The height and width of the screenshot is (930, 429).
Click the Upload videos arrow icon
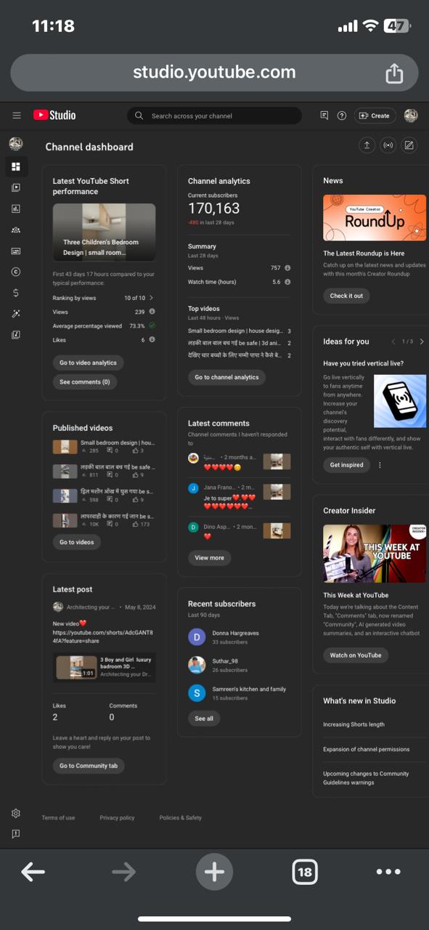(x=367, y=145)
